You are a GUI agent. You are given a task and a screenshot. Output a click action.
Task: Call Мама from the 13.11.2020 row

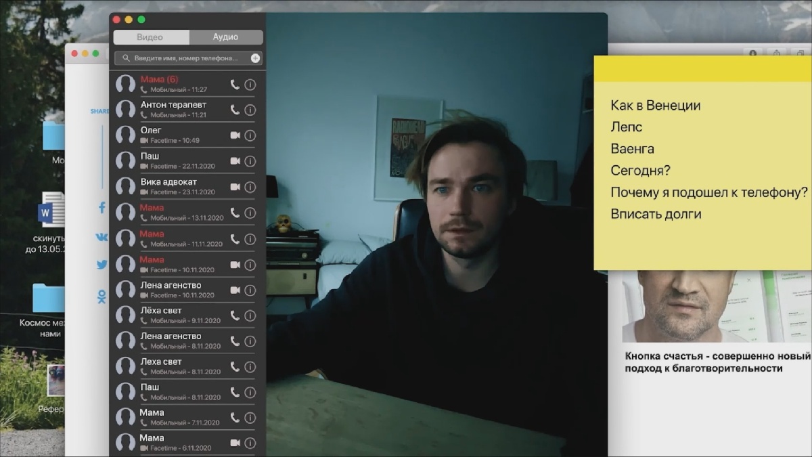(x=235, y=213)
